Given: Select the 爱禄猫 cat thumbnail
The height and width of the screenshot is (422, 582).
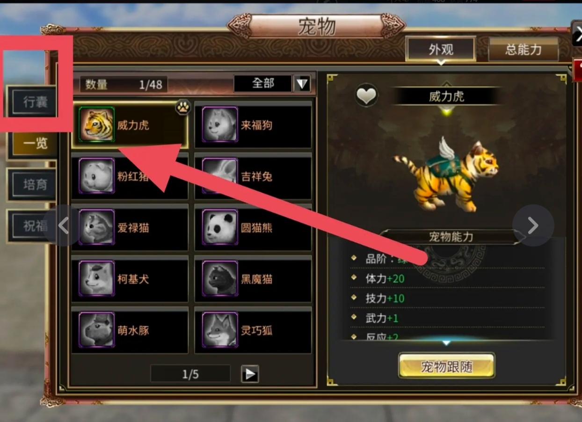Looking at the screenshot, I should [97, 227].
